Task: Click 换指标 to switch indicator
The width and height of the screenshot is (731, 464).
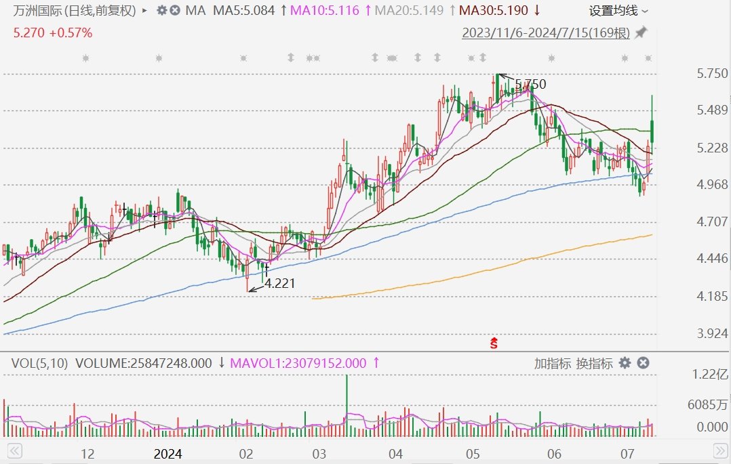Action: [x=594, y=363]
